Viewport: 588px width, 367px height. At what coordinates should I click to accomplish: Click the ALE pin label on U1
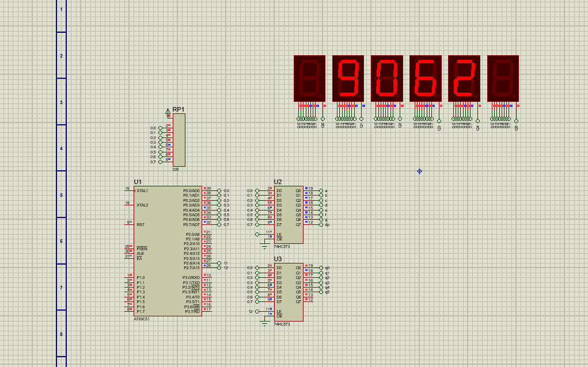click(x=141, y=254)
